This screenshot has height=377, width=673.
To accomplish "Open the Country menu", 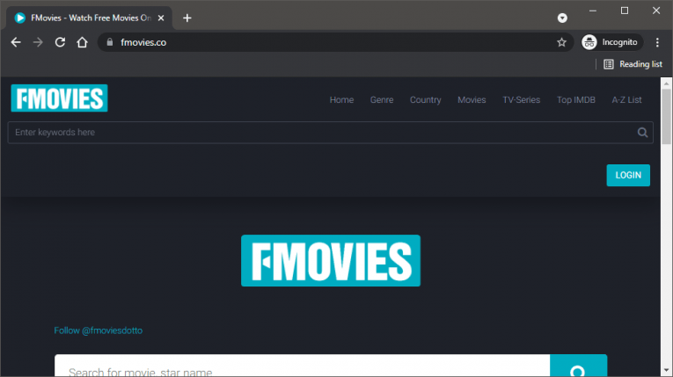I will (425, 100).
